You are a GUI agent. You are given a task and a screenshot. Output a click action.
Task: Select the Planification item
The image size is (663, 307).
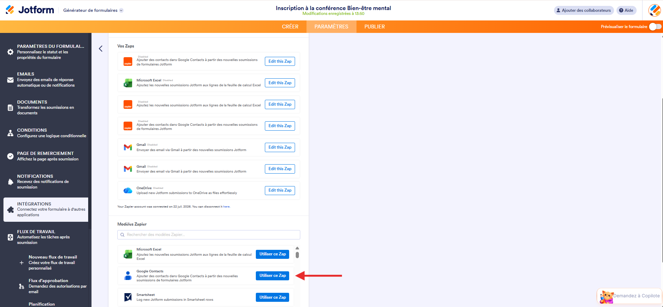point(42,304)
